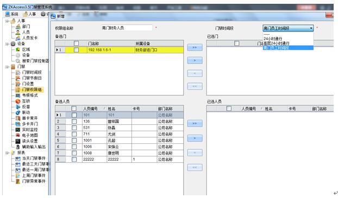Select the 门禁权限组 access level icon
Viewport: 338px width, 198px height.
coord(18,90)
